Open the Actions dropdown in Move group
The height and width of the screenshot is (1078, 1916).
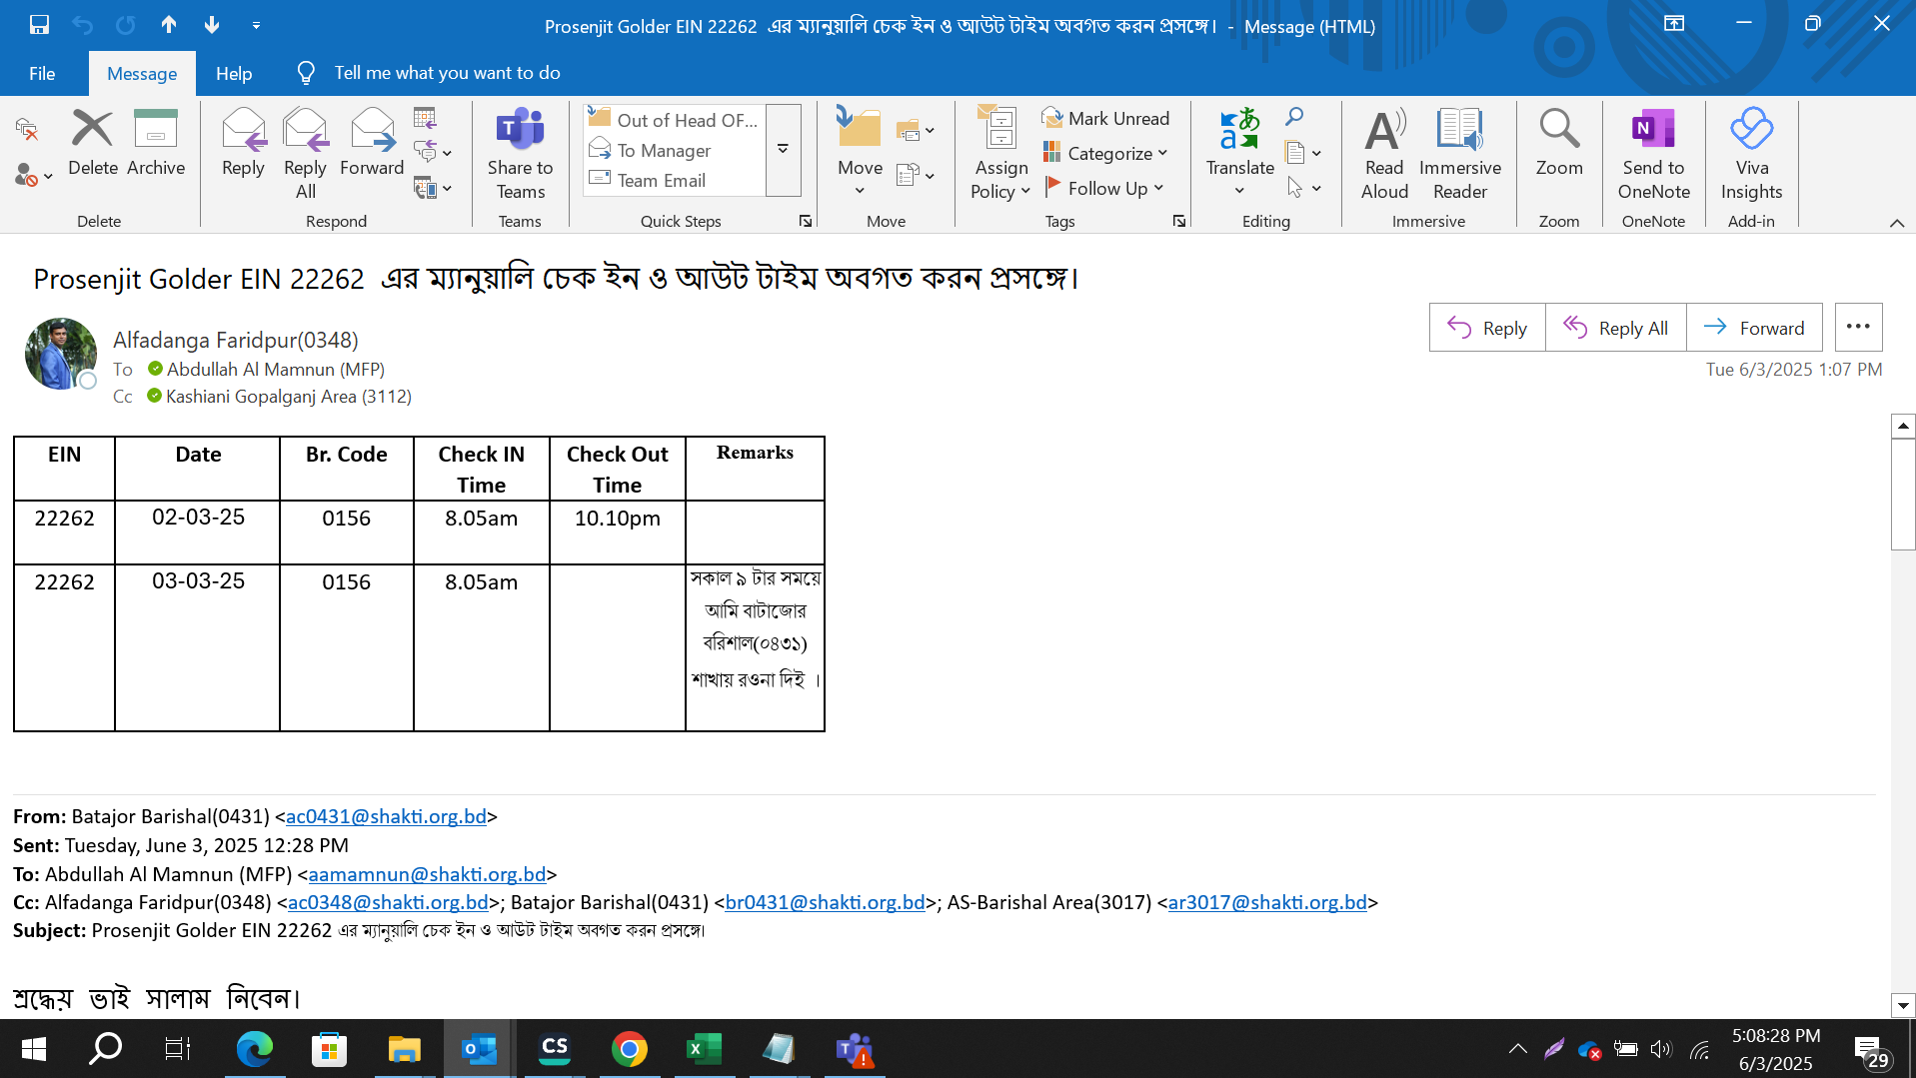click(915, 176)
